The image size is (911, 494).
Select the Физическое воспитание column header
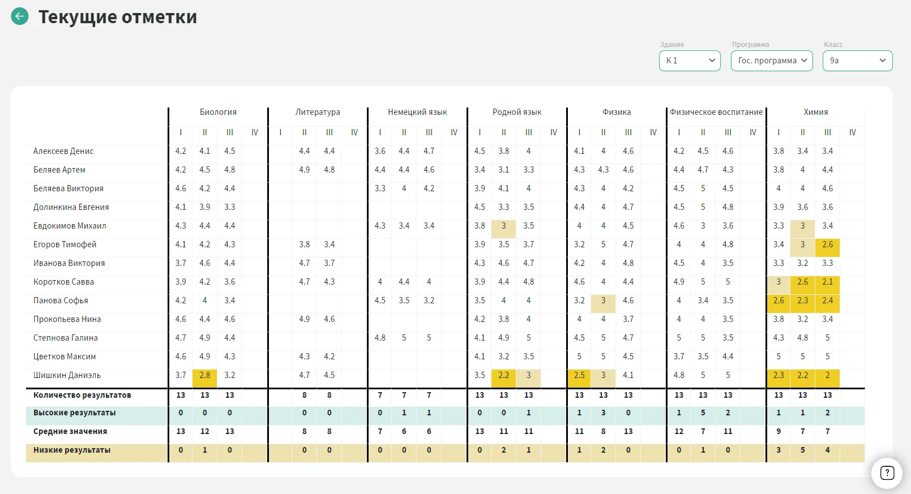716,112
